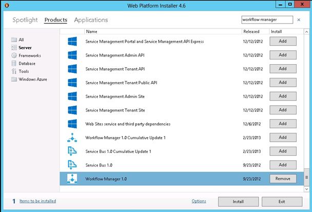Click the 12/6/2012 release date

tap(252, 124)
